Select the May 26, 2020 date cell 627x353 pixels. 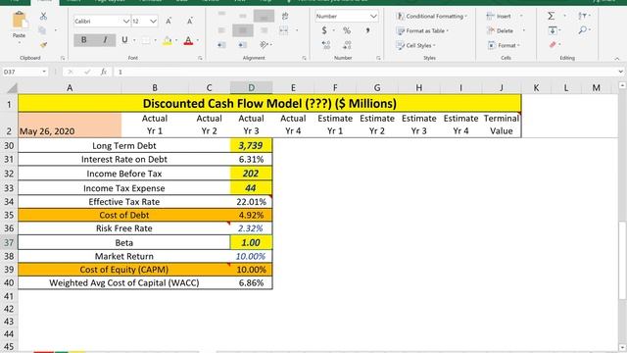(x=70, y=125)
